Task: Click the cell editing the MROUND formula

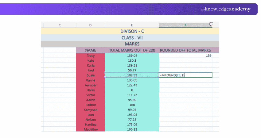Action: (185, 75)
